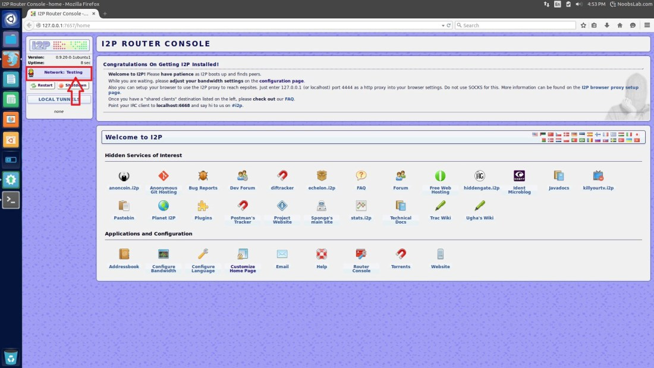Close the I2P Router Console tab
The image size is (654, 368).
93,14
